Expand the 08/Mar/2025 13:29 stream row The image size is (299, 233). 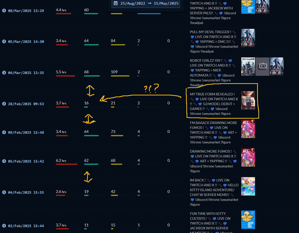tap(4, 11)
